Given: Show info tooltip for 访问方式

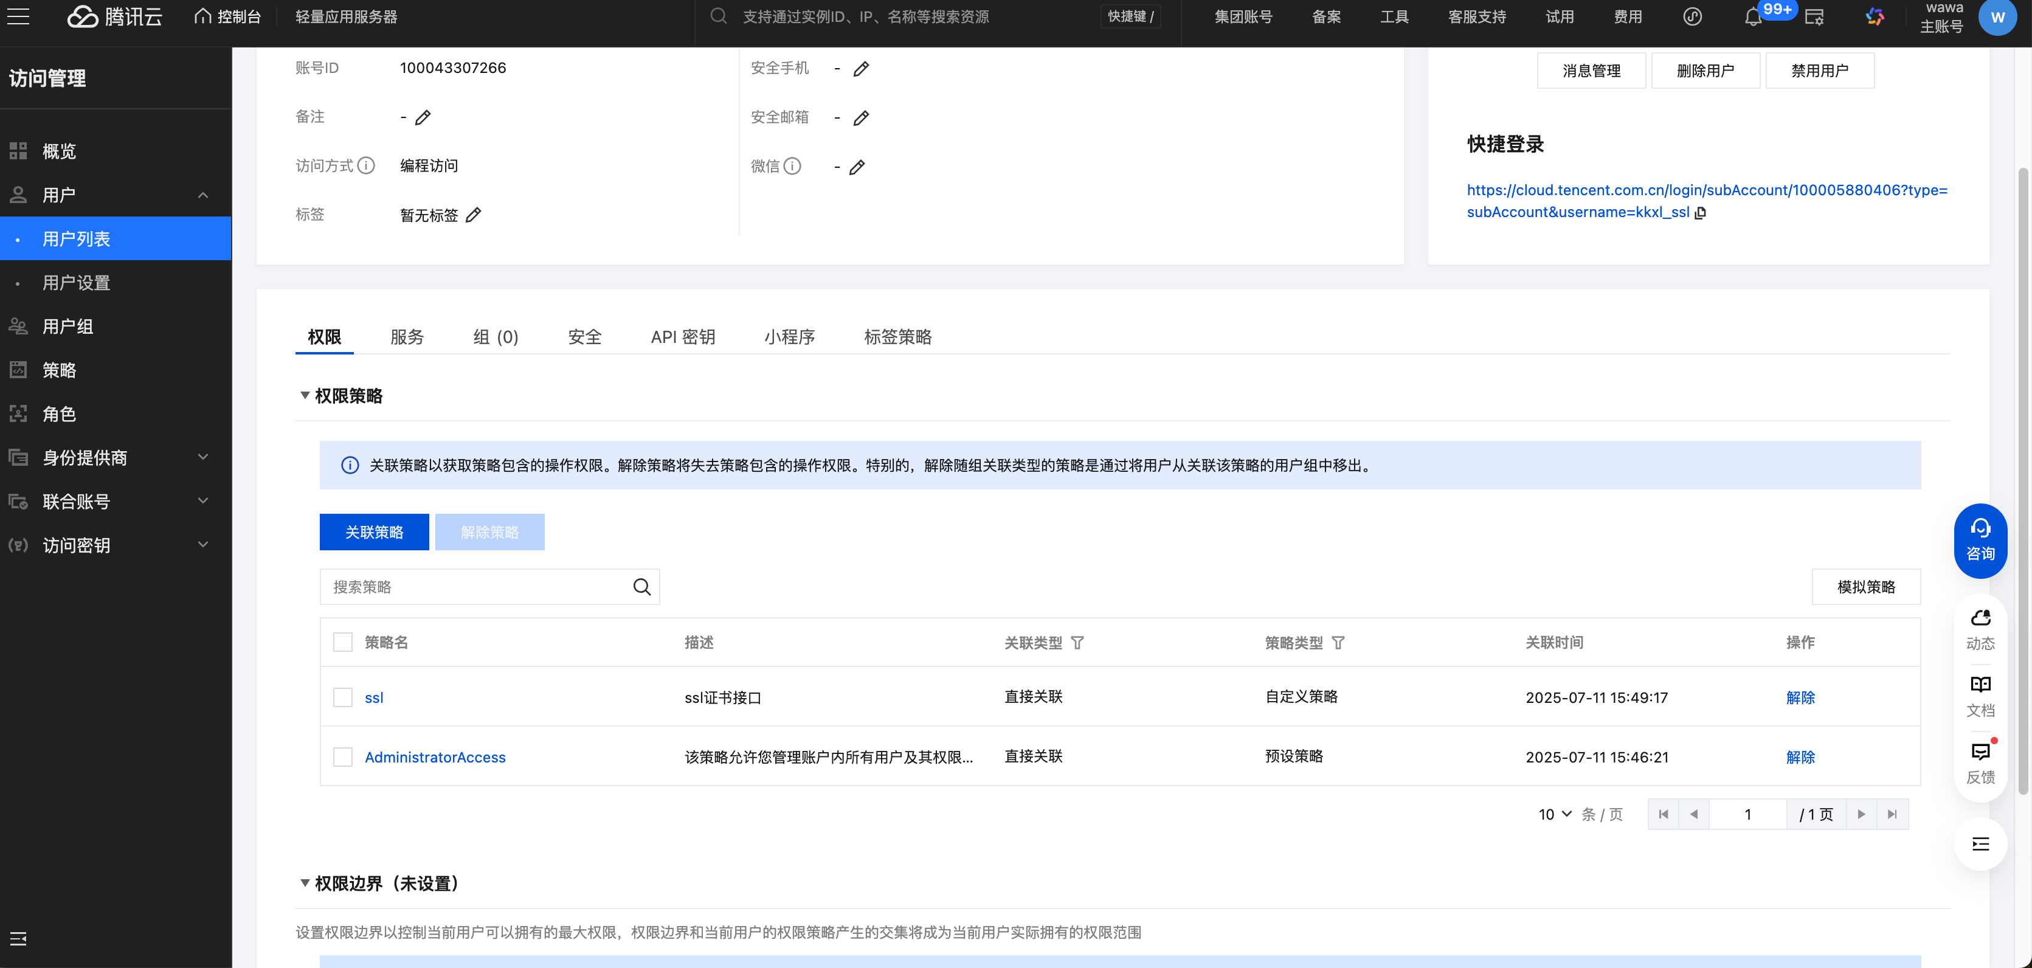Looking at the screenshot, I should point(366,165).
